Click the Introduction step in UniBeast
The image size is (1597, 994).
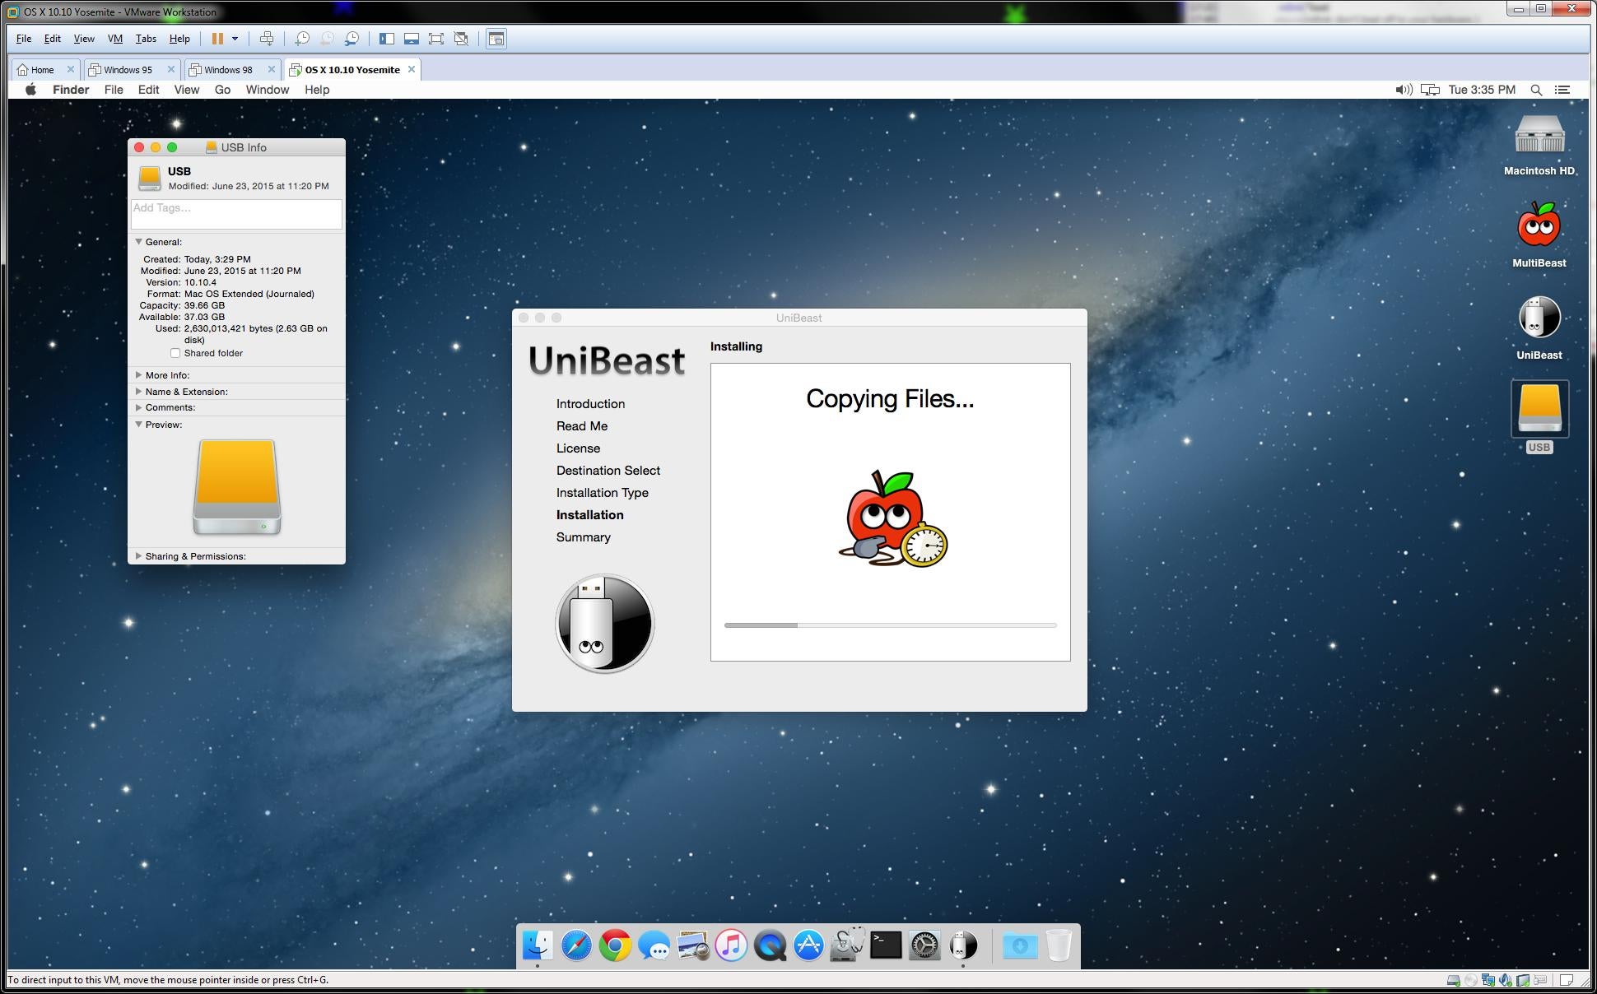pos(590,404)
